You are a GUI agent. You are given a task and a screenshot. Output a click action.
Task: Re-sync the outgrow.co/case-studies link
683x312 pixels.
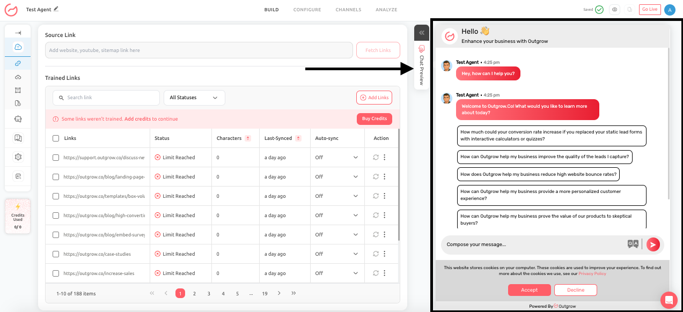[376, 254]
